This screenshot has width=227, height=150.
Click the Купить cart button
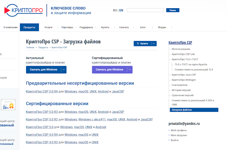coord(142,44)
